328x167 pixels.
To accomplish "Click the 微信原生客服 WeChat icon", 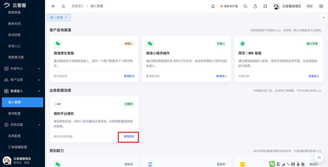I will [58, 44].
